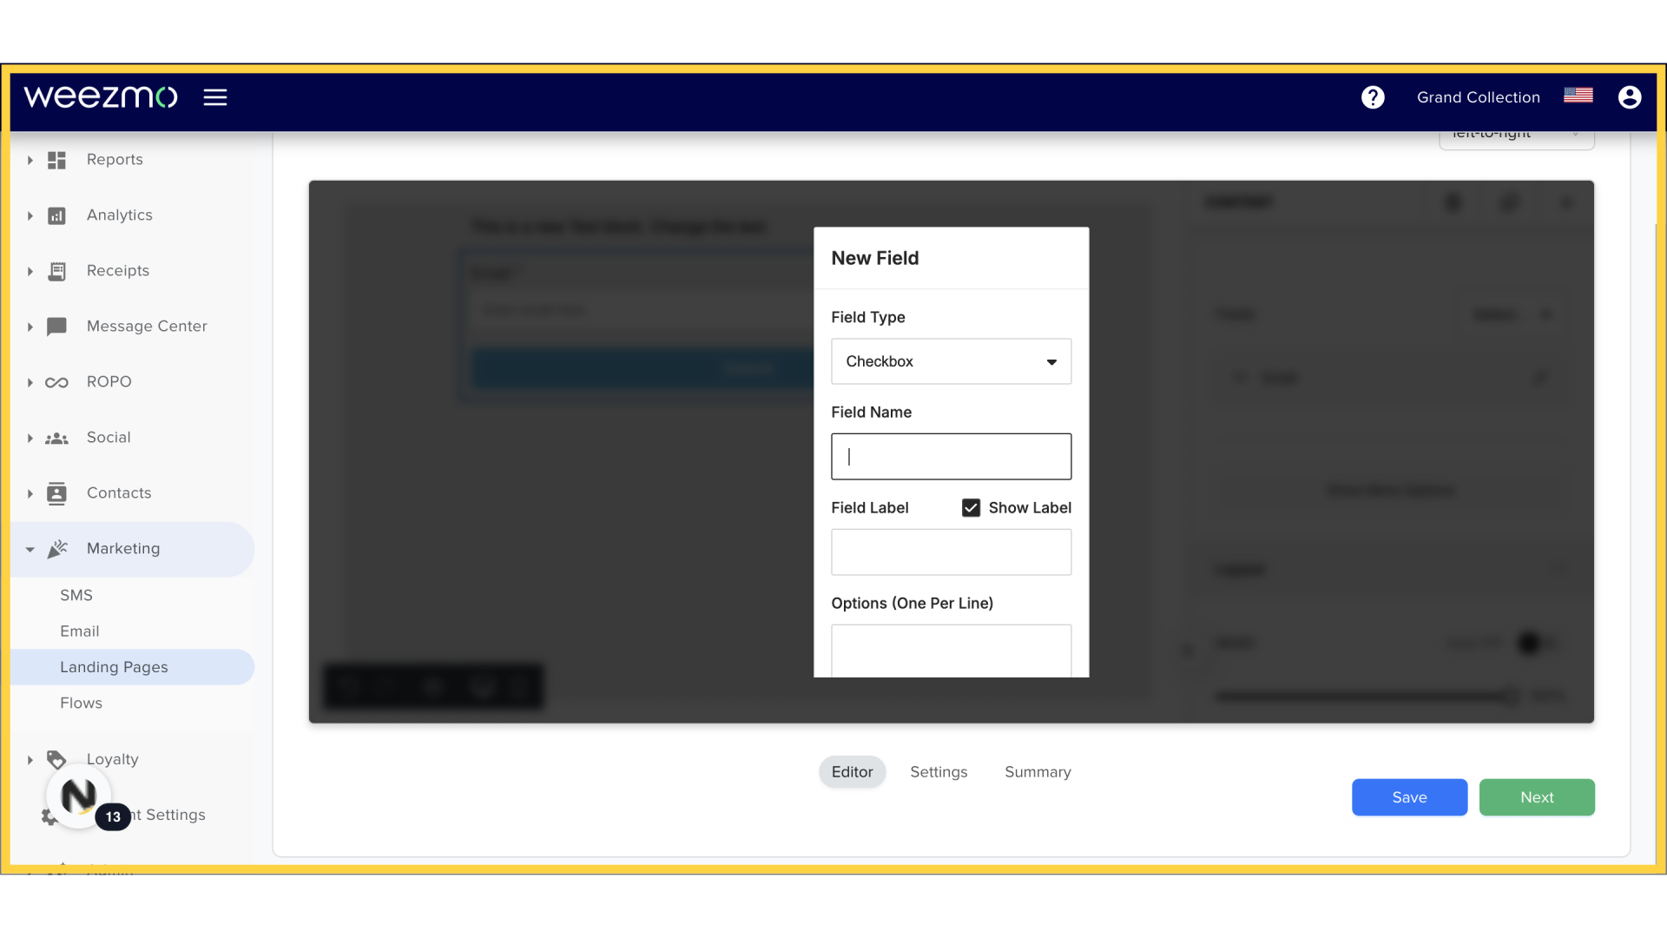The image size is (1667, 938).
Task: Switch to the Settings tab
Action: pos(939,770)
